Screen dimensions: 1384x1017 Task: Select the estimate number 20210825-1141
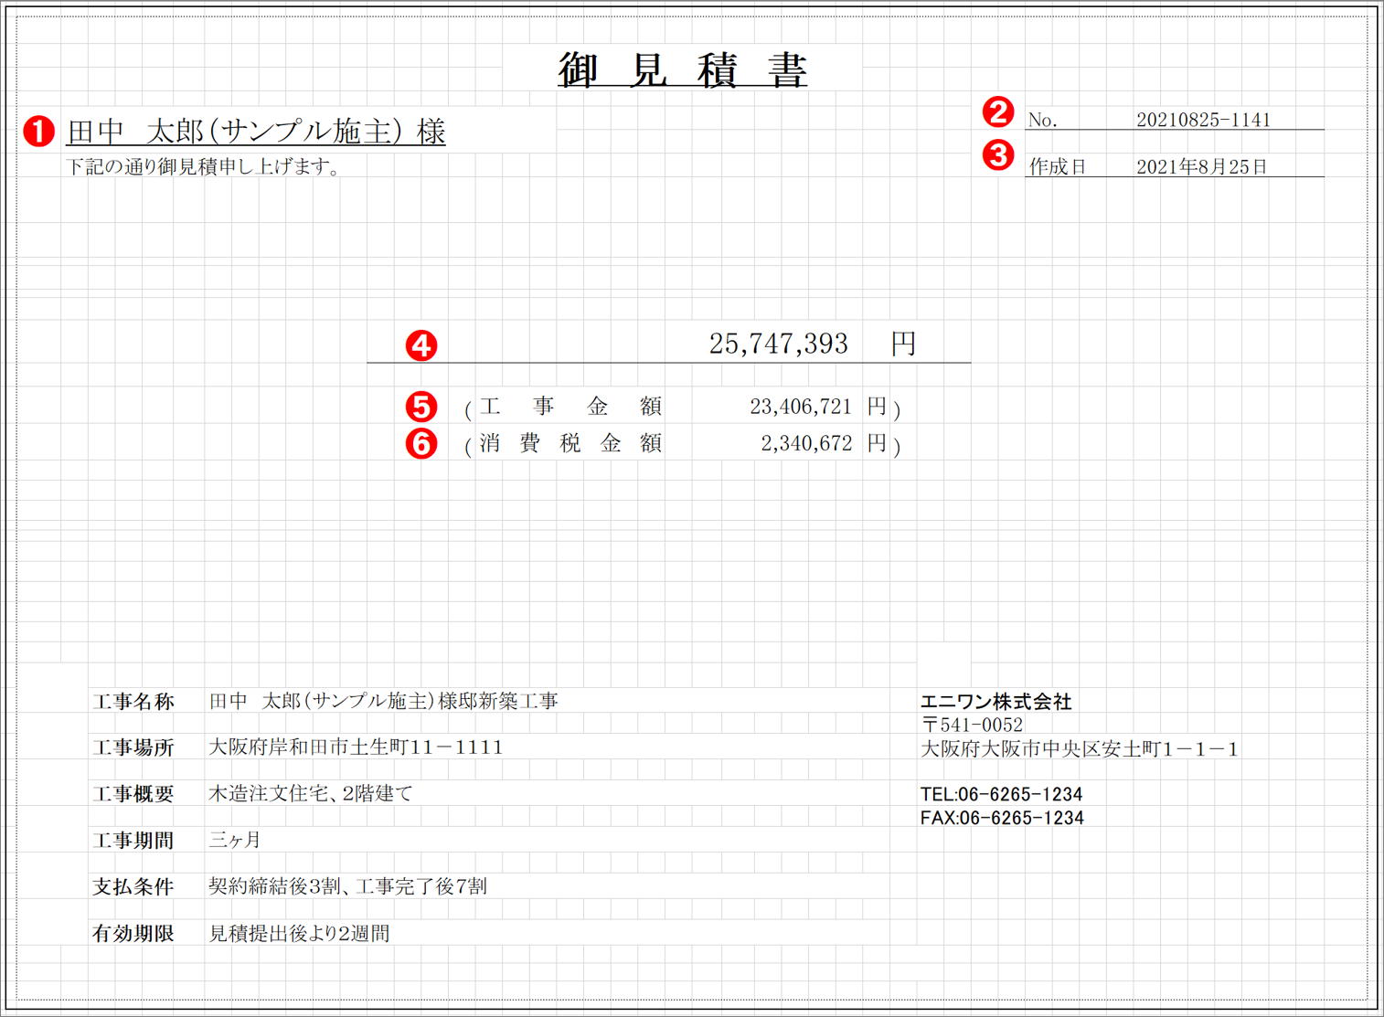pyautogui.click(x=1206, y=117)
